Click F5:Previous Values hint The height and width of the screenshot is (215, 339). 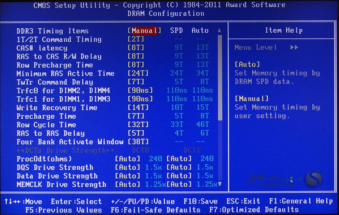63,210
